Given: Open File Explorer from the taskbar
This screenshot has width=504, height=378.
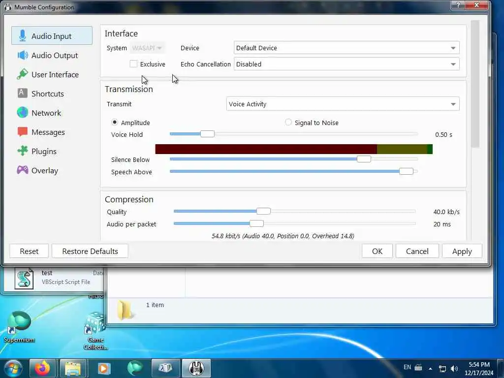Looking at the screenshot, I should [x=73, y=368].
